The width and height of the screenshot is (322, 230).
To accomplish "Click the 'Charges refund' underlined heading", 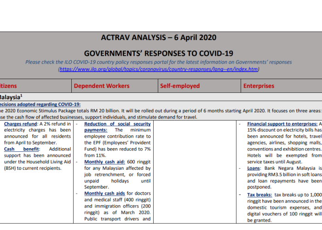I will 20,124.
